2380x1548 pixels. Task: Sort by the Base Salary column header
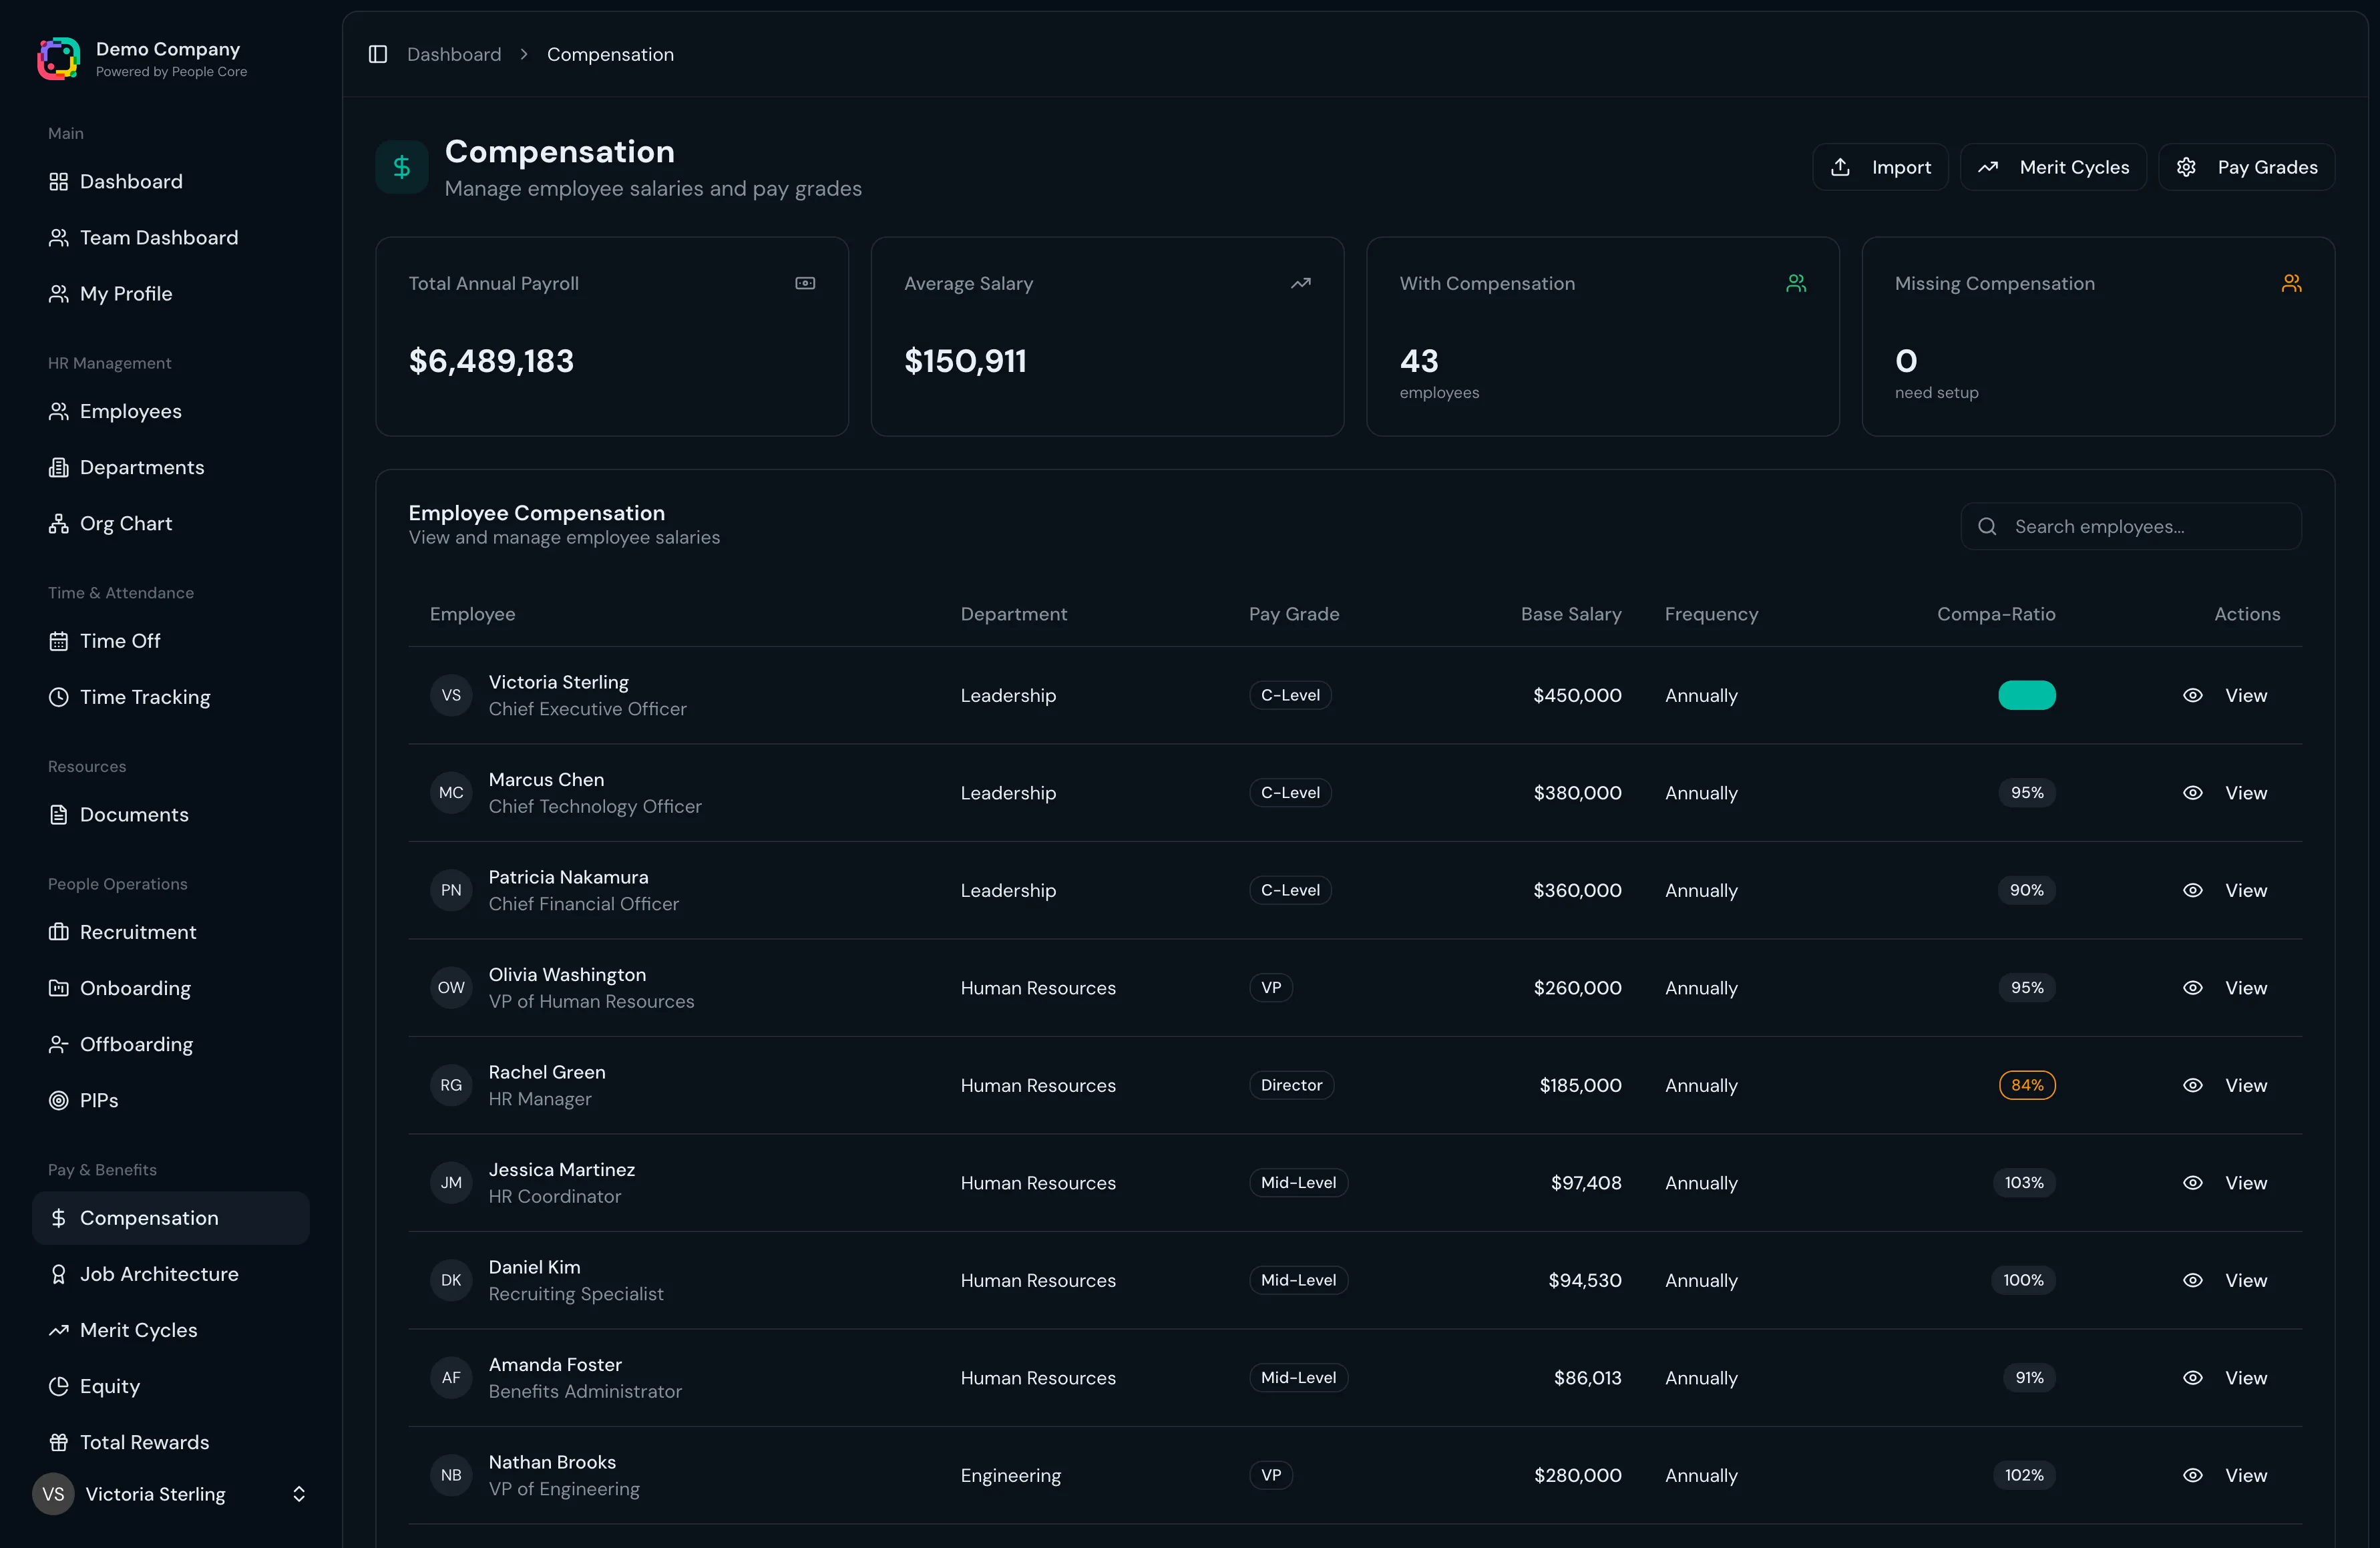[1570, 614]
